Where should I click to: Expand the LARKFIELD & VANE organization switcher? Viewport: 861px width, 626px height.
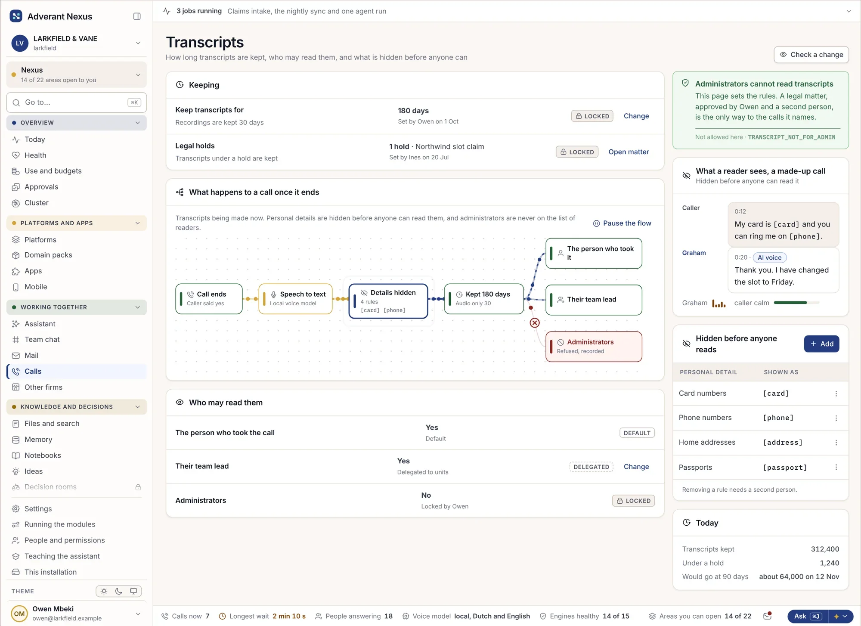pos(77,43)
